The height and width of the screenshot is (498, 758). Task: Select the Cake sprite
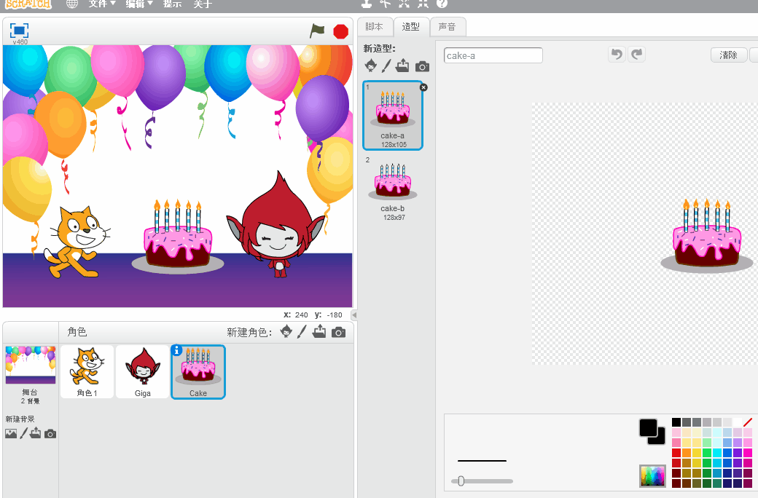(x=198, y=371)
